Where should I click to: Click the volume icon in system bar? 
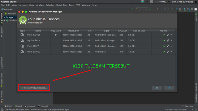(x=169, y=2)
